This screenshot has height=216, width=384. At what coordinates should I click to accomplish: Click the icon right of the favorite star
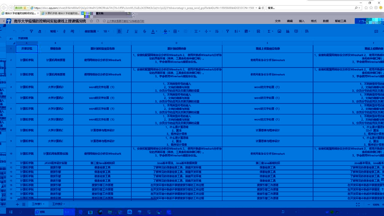point(98,21)
